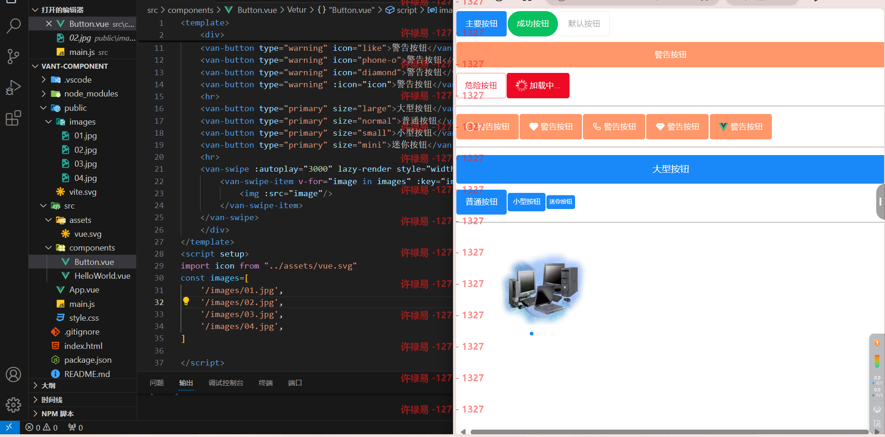Image resolution: width=885 pixels, height=437 pixels.
Task: Click the remote window indicator in the status bar
Action: (x=9, y=427)
